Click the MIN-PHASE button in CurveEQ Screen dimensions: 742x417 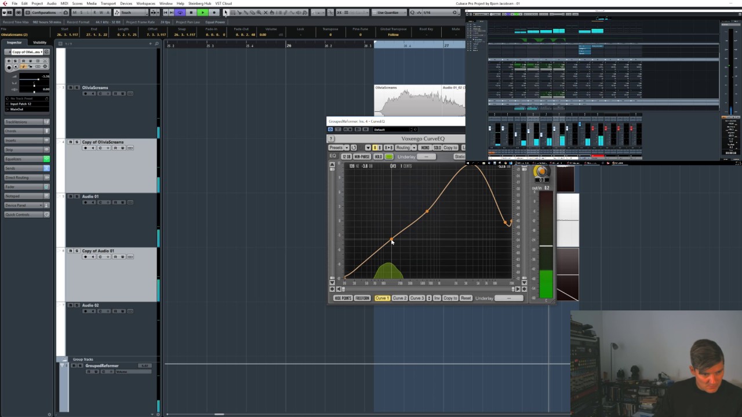click(x=362, y=156)
